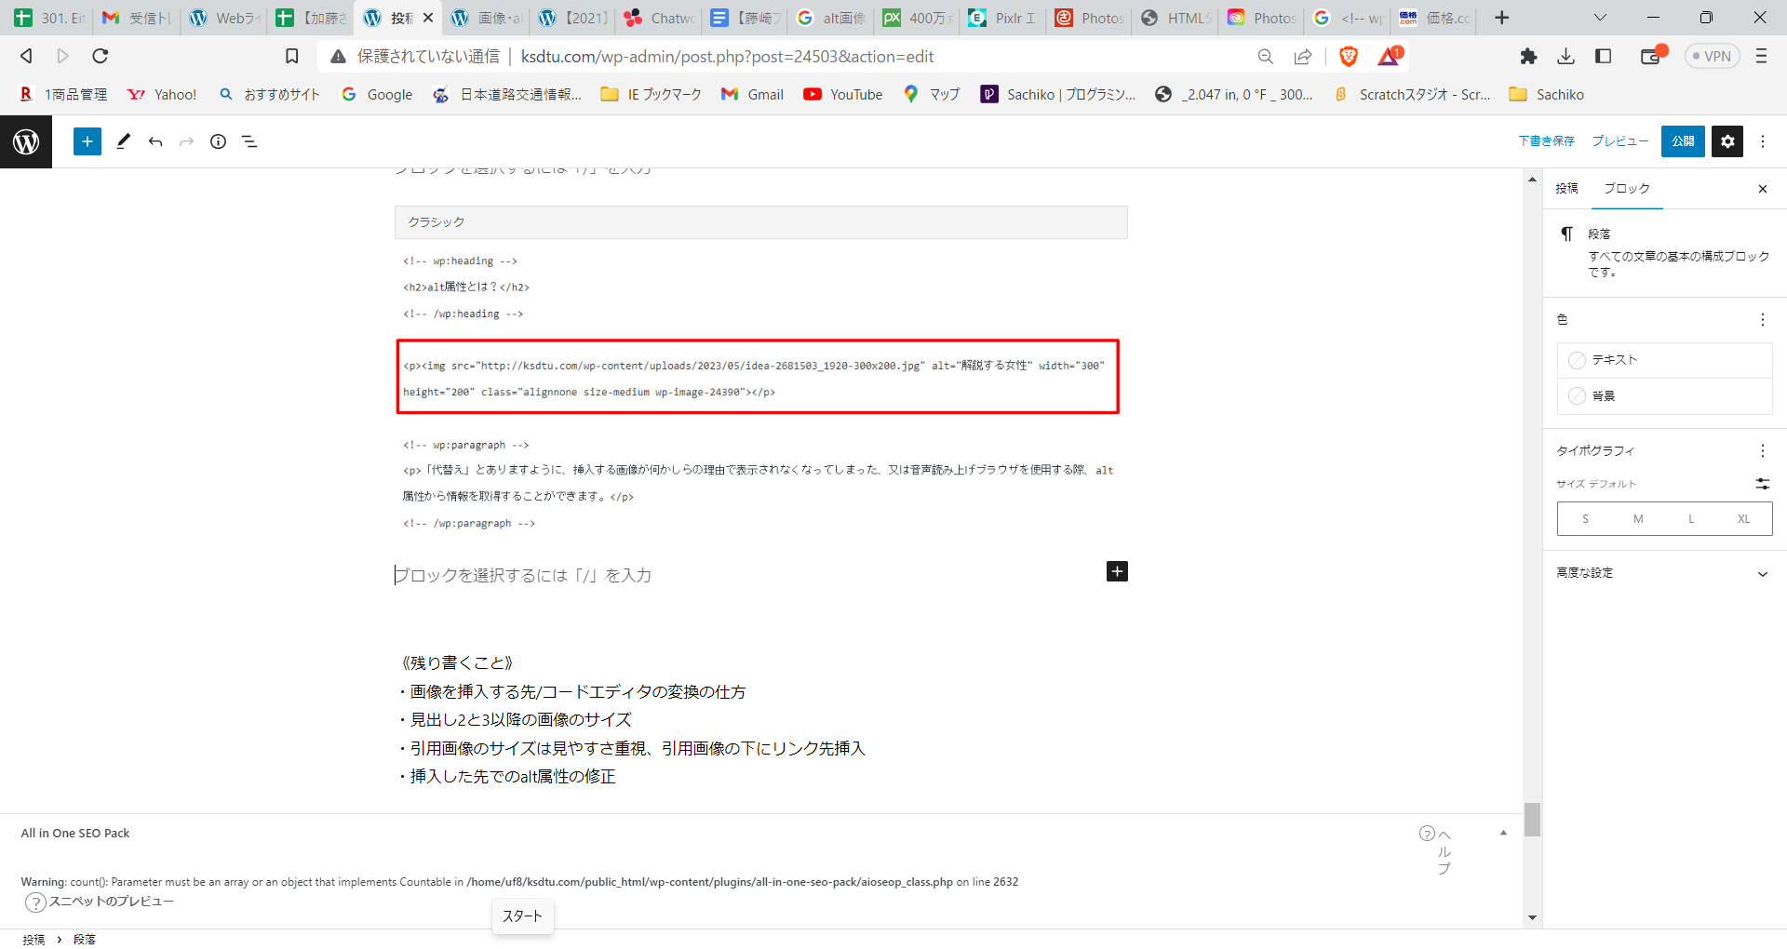Open the text color picker
The width and height of the screenshot is (1787, 949).
(x=1664, y=360)
